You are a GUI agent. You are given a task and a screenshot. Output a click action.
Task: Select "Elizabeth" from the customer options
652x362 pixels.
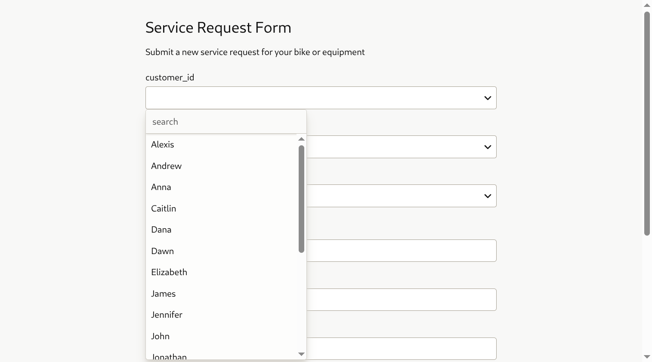tap(169, 272)
